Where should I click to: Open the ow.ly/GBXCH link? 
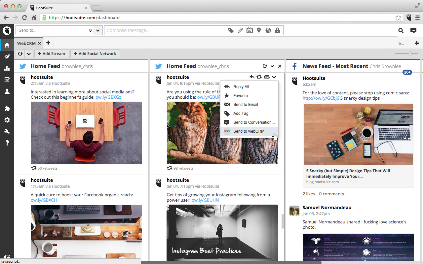[x=44, y=200]
